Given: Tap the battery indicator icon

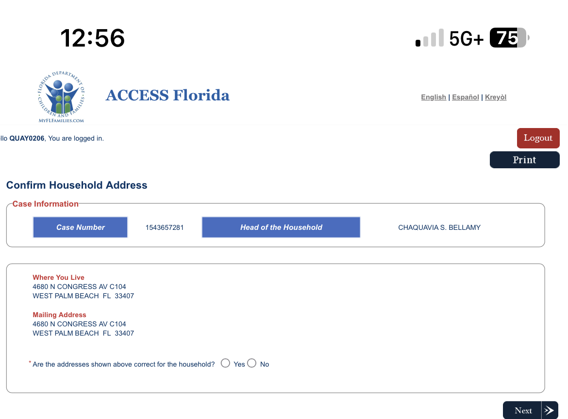Looking at the screenshot, I should [x=509, y=38].
